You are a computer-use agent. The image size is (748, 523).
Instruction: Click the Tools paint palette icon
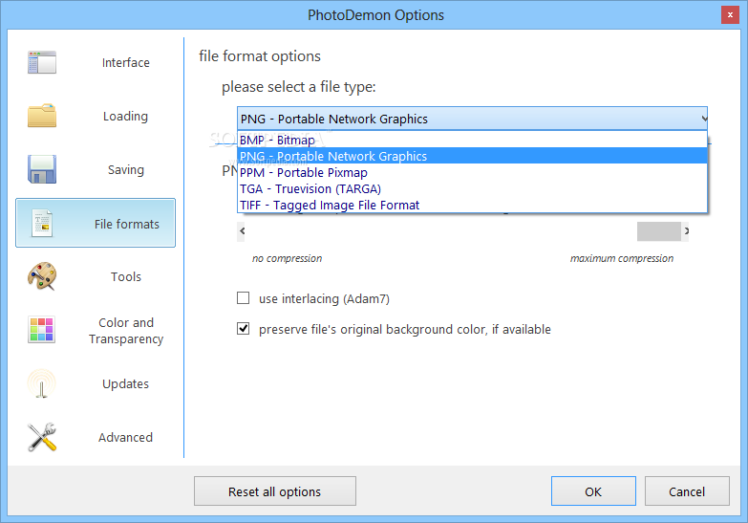pyautogui.click(x=42, y=276)
